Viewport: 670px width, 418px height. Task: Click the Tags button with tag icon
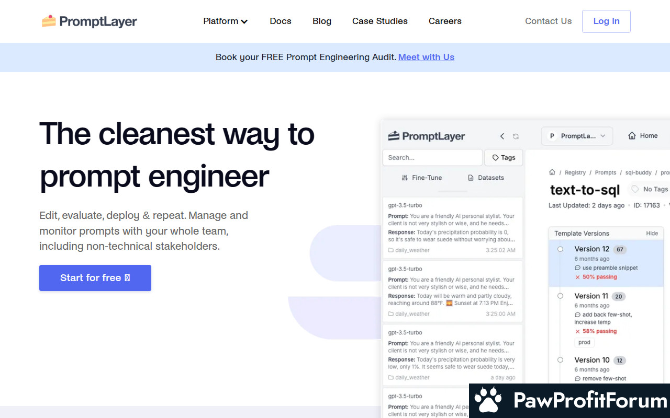(x=504, y=157)
